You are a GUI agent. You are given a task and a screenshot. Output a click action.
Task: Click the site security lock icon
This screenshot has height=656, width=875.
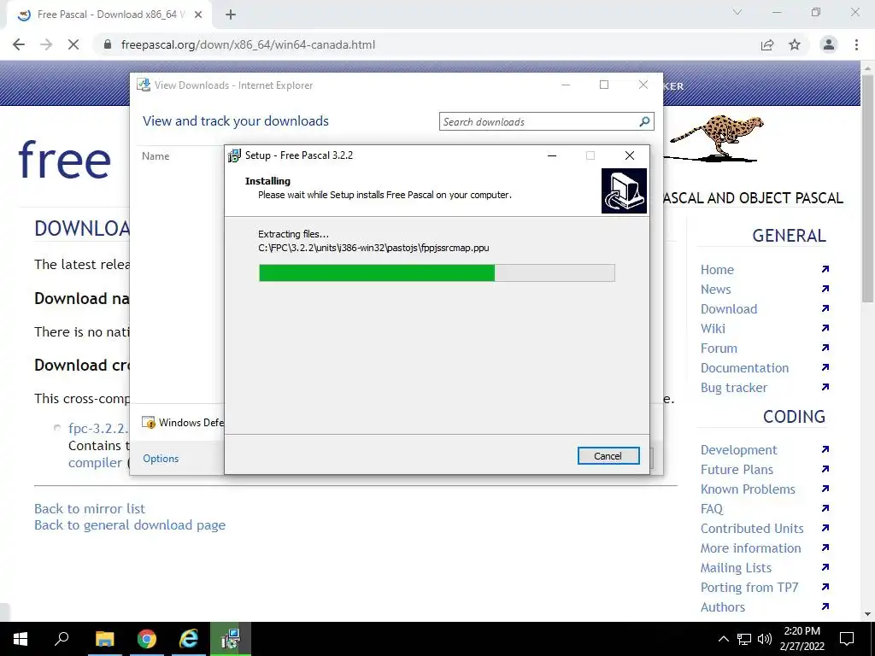pyautogui.click(x=108, y=44)
